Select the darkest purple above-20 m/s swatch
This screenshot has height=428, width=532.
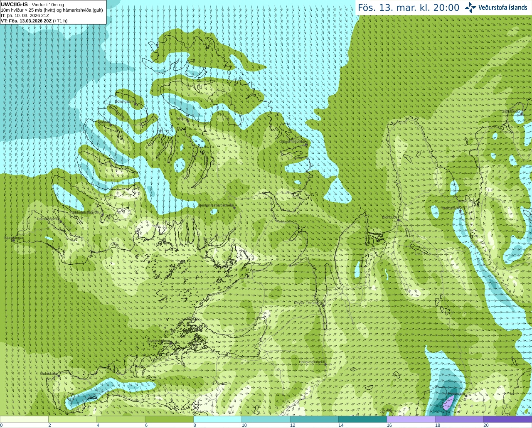pyautogui.click(x=507, y=419)
